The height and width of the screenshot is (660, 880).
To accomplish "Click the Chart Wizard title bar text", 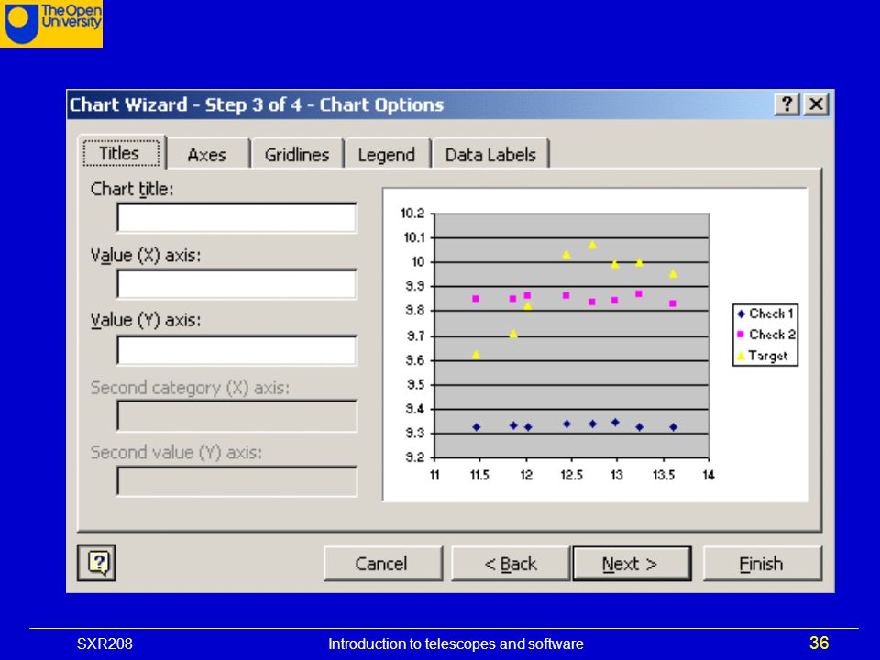I will 257,104.
